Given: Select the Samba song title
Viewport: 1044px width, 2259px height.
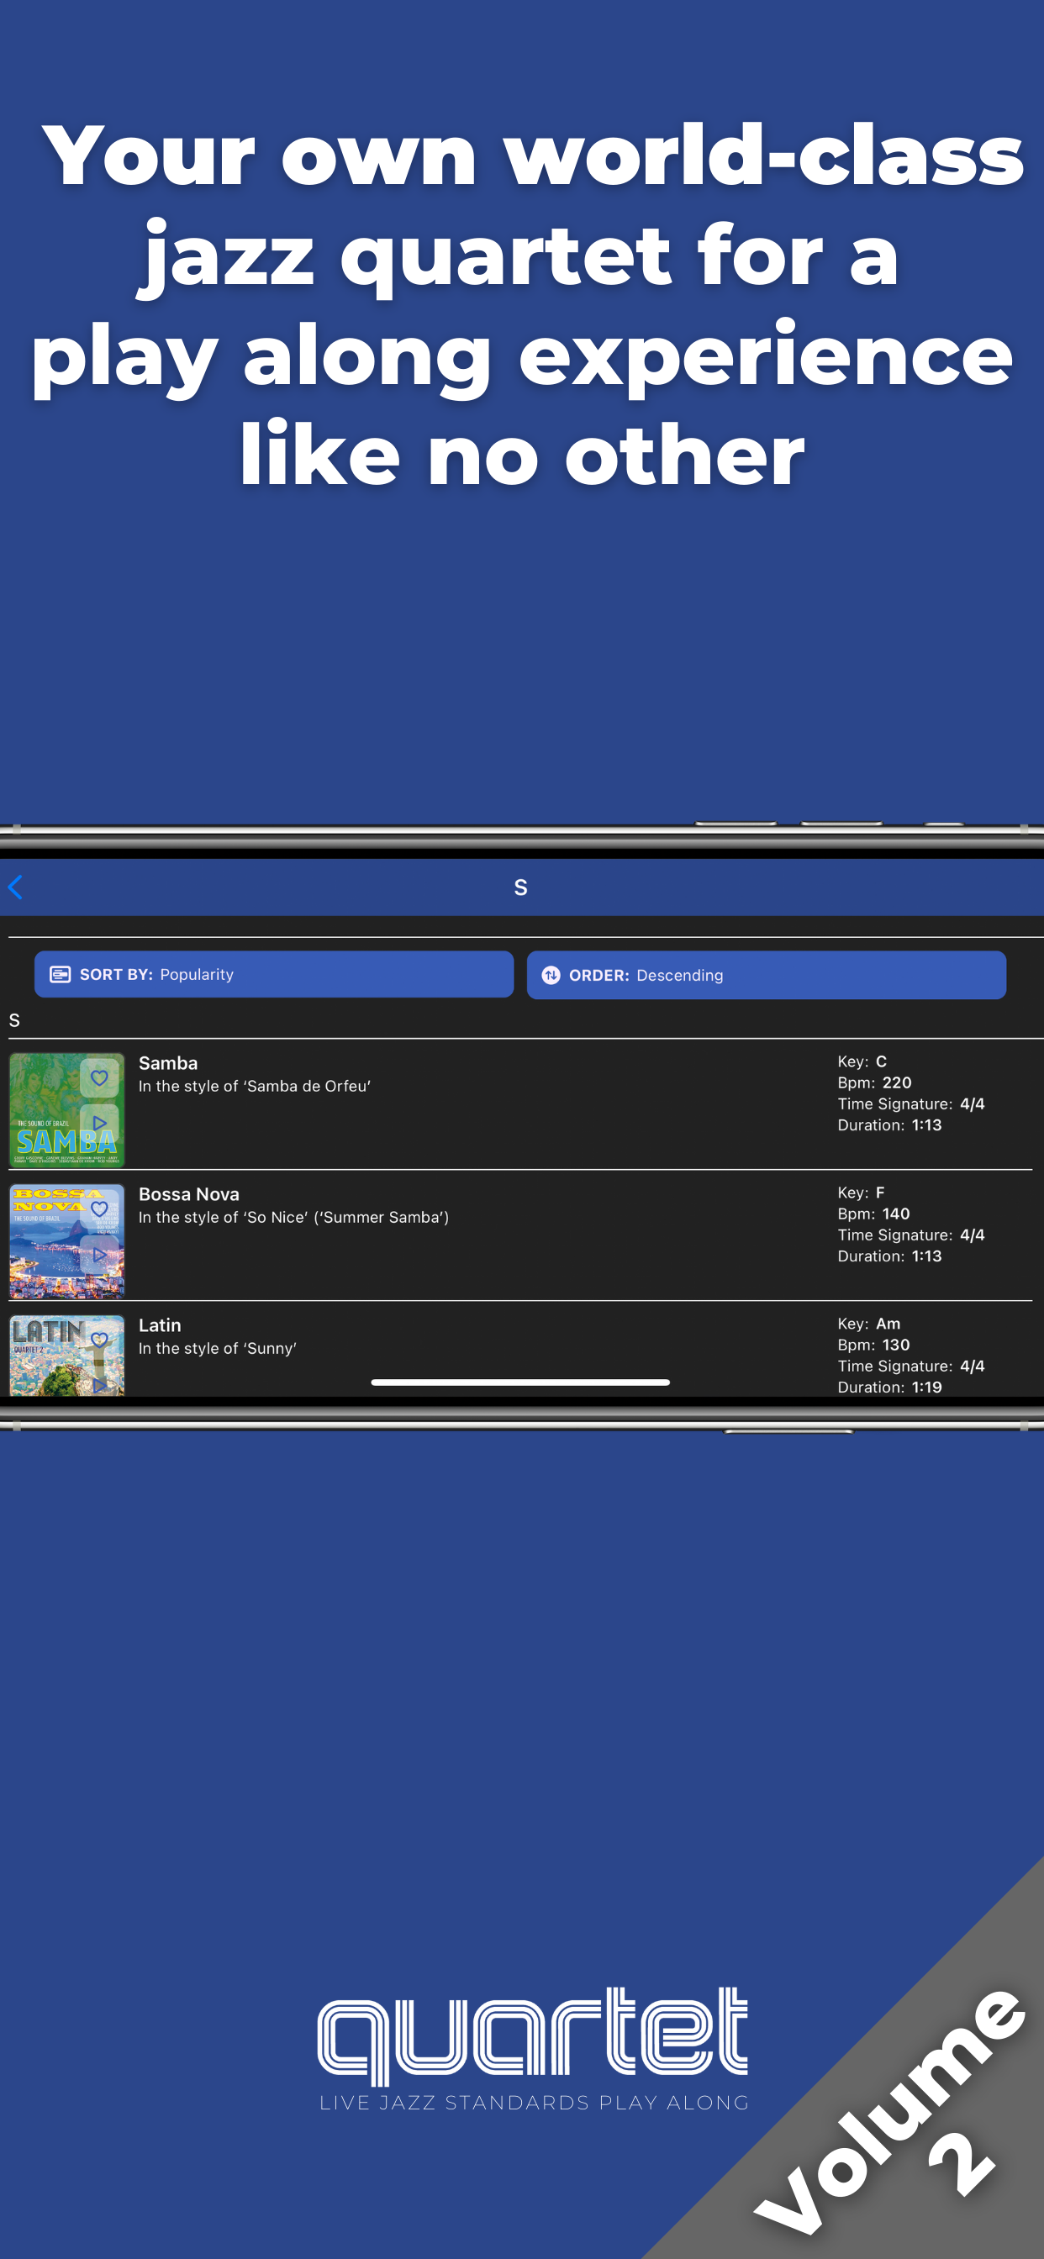Looking at the screenshot, I should 168,1063.
